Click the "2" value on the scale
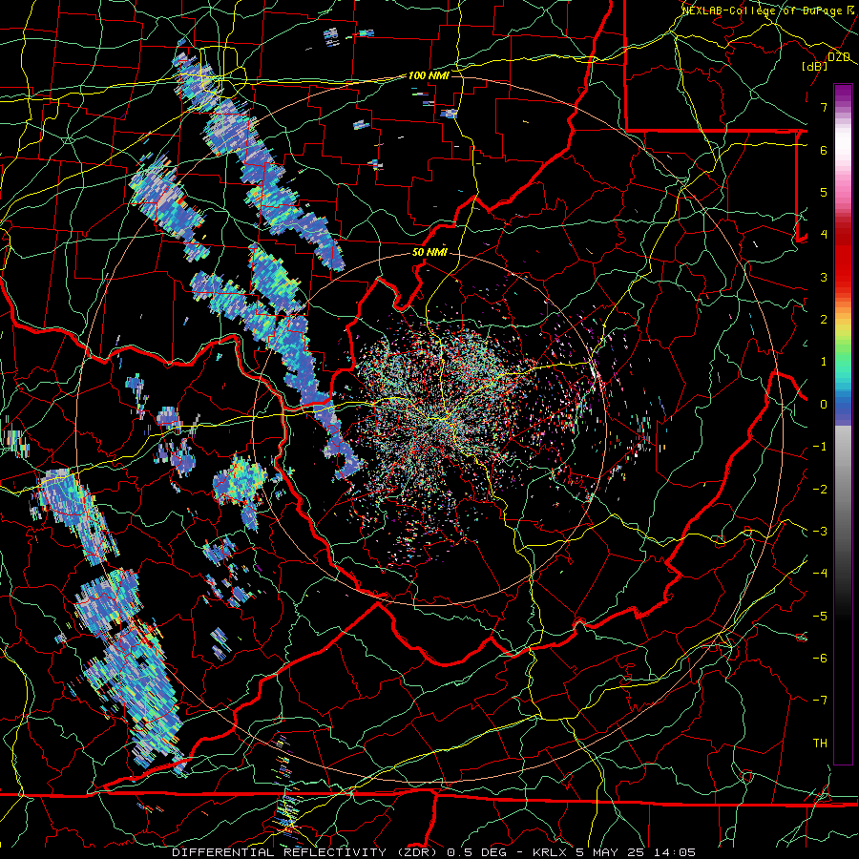 click(x=824, y=320)
